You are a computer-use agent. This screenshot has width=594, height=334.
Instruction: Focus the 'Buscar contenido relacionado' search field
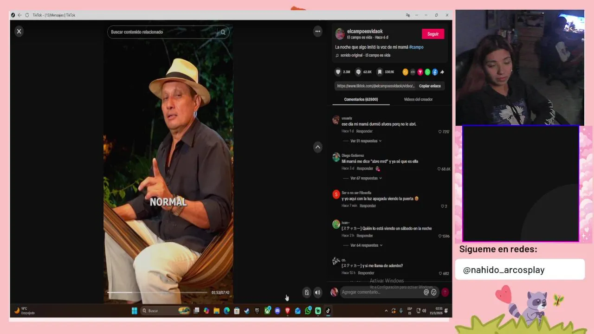(x=162, y=32)
